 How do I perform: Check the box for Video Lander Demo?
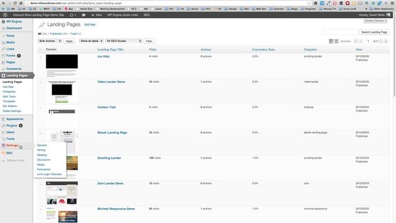click(x=40, y=82)
